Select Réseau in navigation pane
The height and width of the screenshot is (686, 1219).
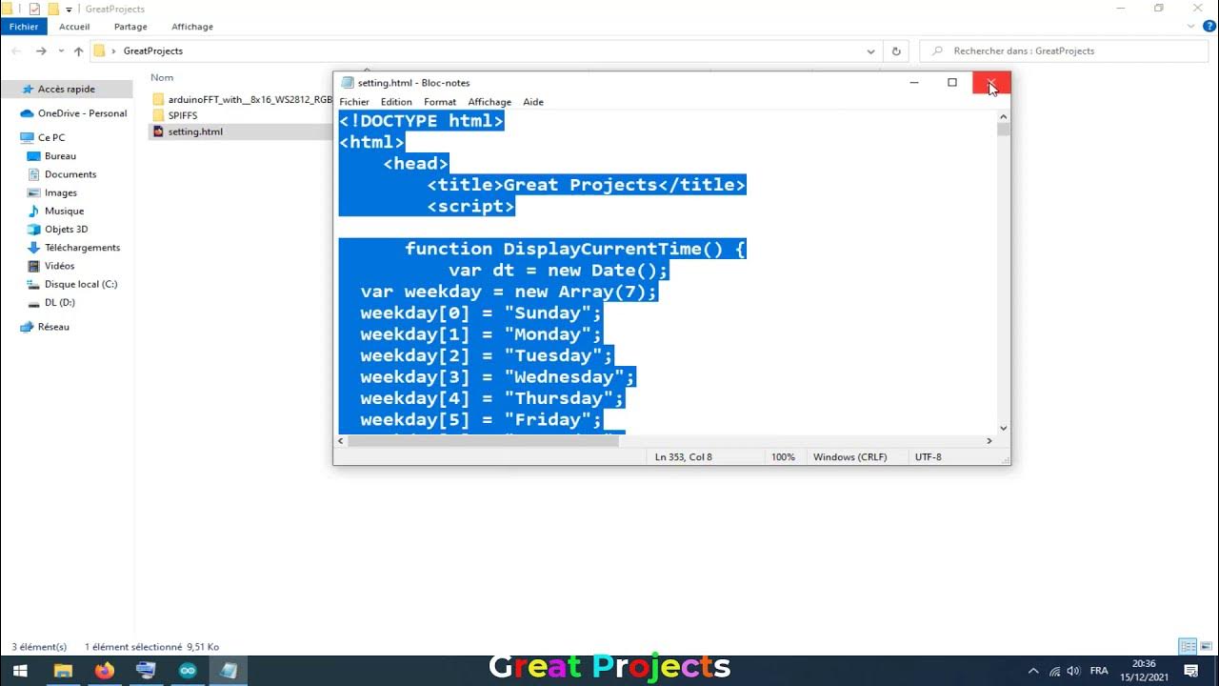(x=53, y=327)
